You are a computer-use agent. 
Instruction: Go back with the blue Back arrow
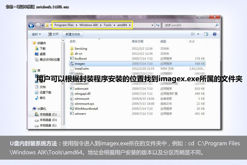[31, 25]
